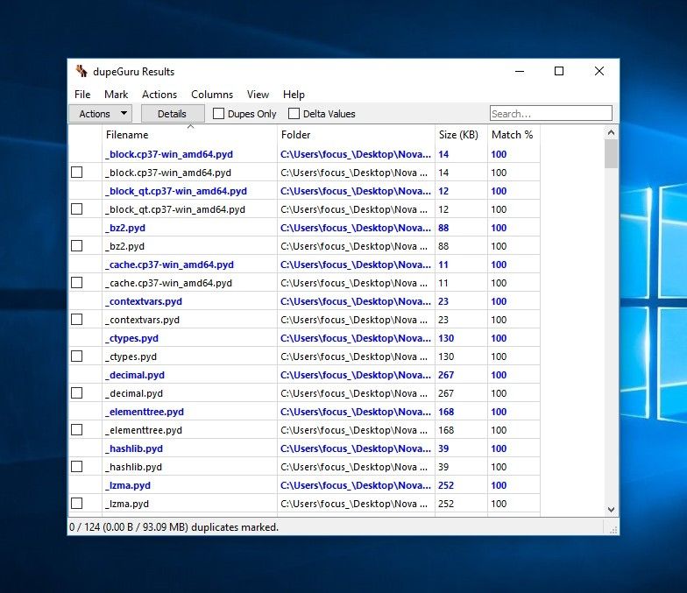
Task: Click into the Search field
Action: tap(550, 114)
